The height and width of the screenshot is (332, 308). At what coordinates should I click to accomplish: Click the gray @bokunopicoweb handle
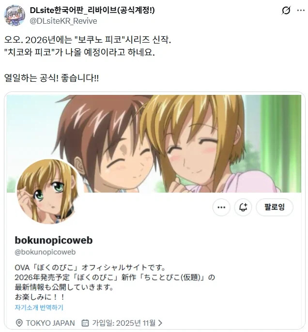[45, 252]
